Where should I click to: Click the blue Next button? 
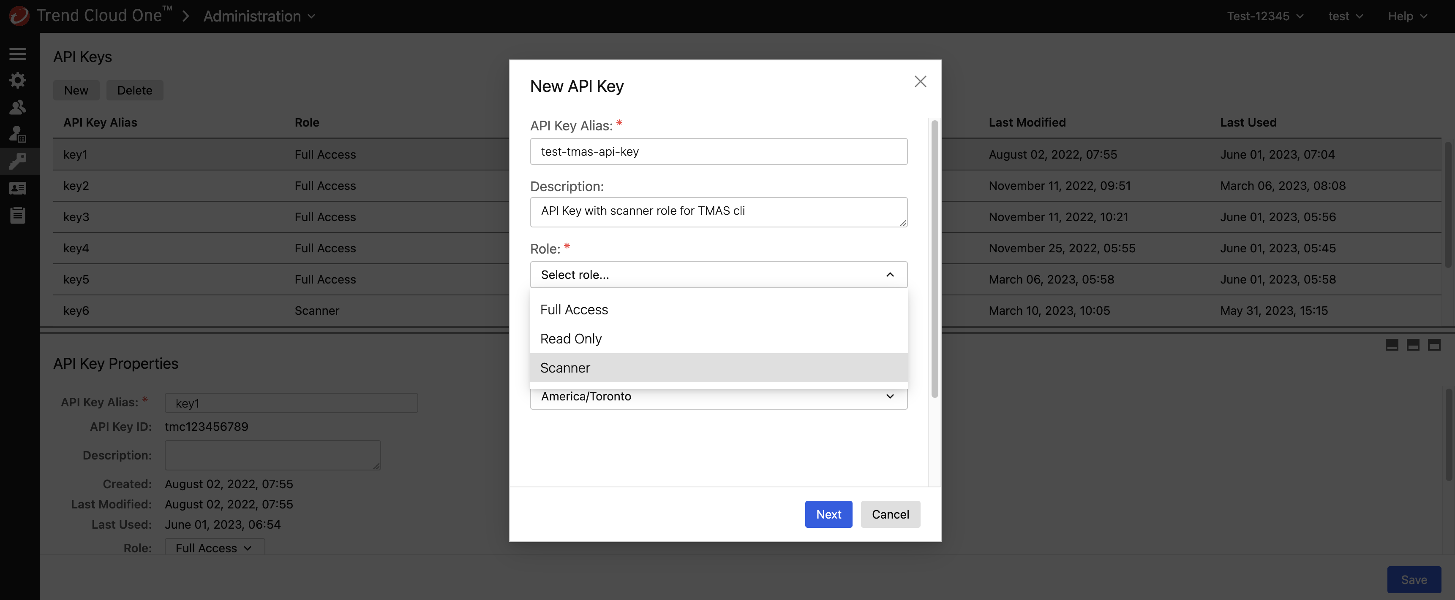pyautogui.click(x=828, y=514)
